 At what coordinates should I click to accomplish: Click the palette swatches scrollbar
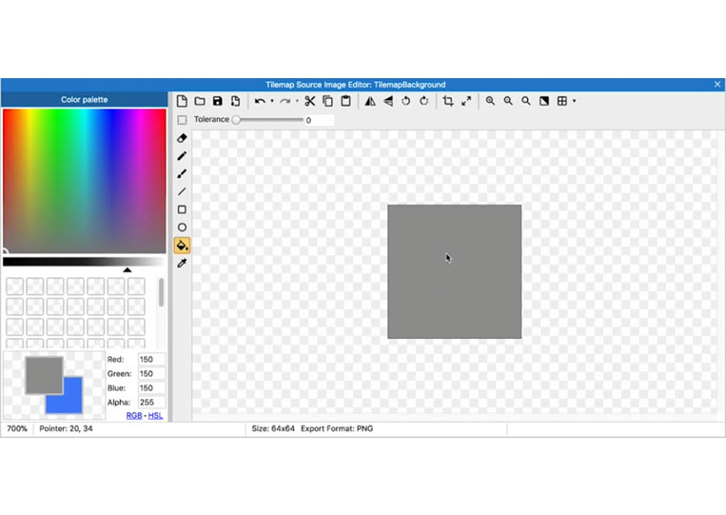[161, 292]
